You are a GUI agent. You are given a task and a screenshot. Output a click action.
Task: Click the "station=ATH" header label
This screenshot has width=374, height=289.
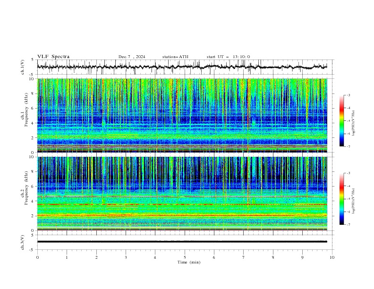coord(175,57)
